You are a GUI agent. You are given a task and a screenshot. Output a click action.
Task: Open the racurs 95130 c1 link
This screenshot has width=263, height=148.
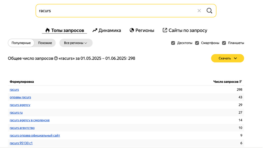(21, 143)
